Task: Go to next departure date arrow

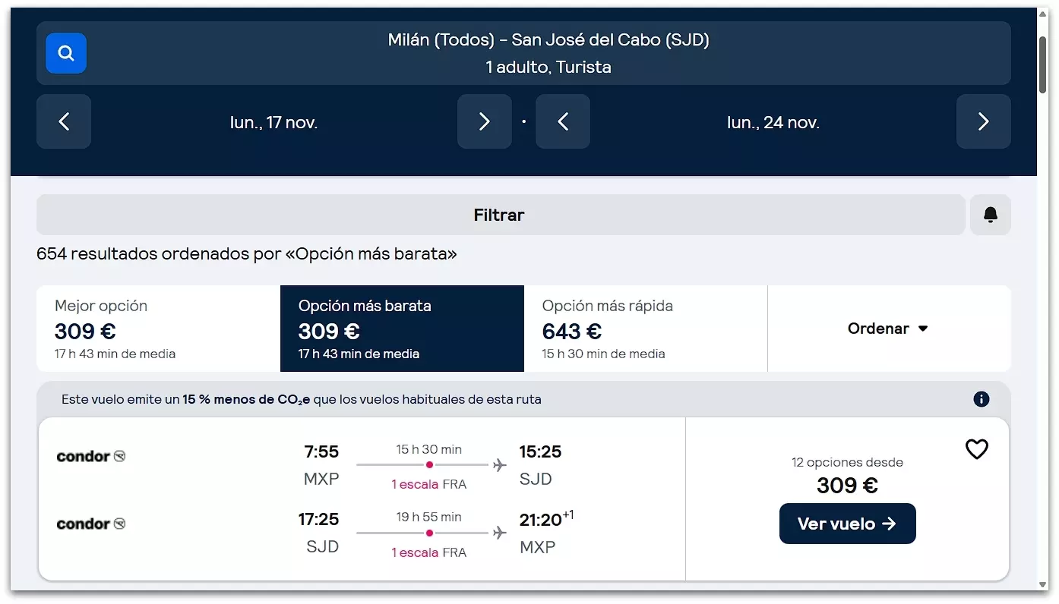Action: (484, 121)
